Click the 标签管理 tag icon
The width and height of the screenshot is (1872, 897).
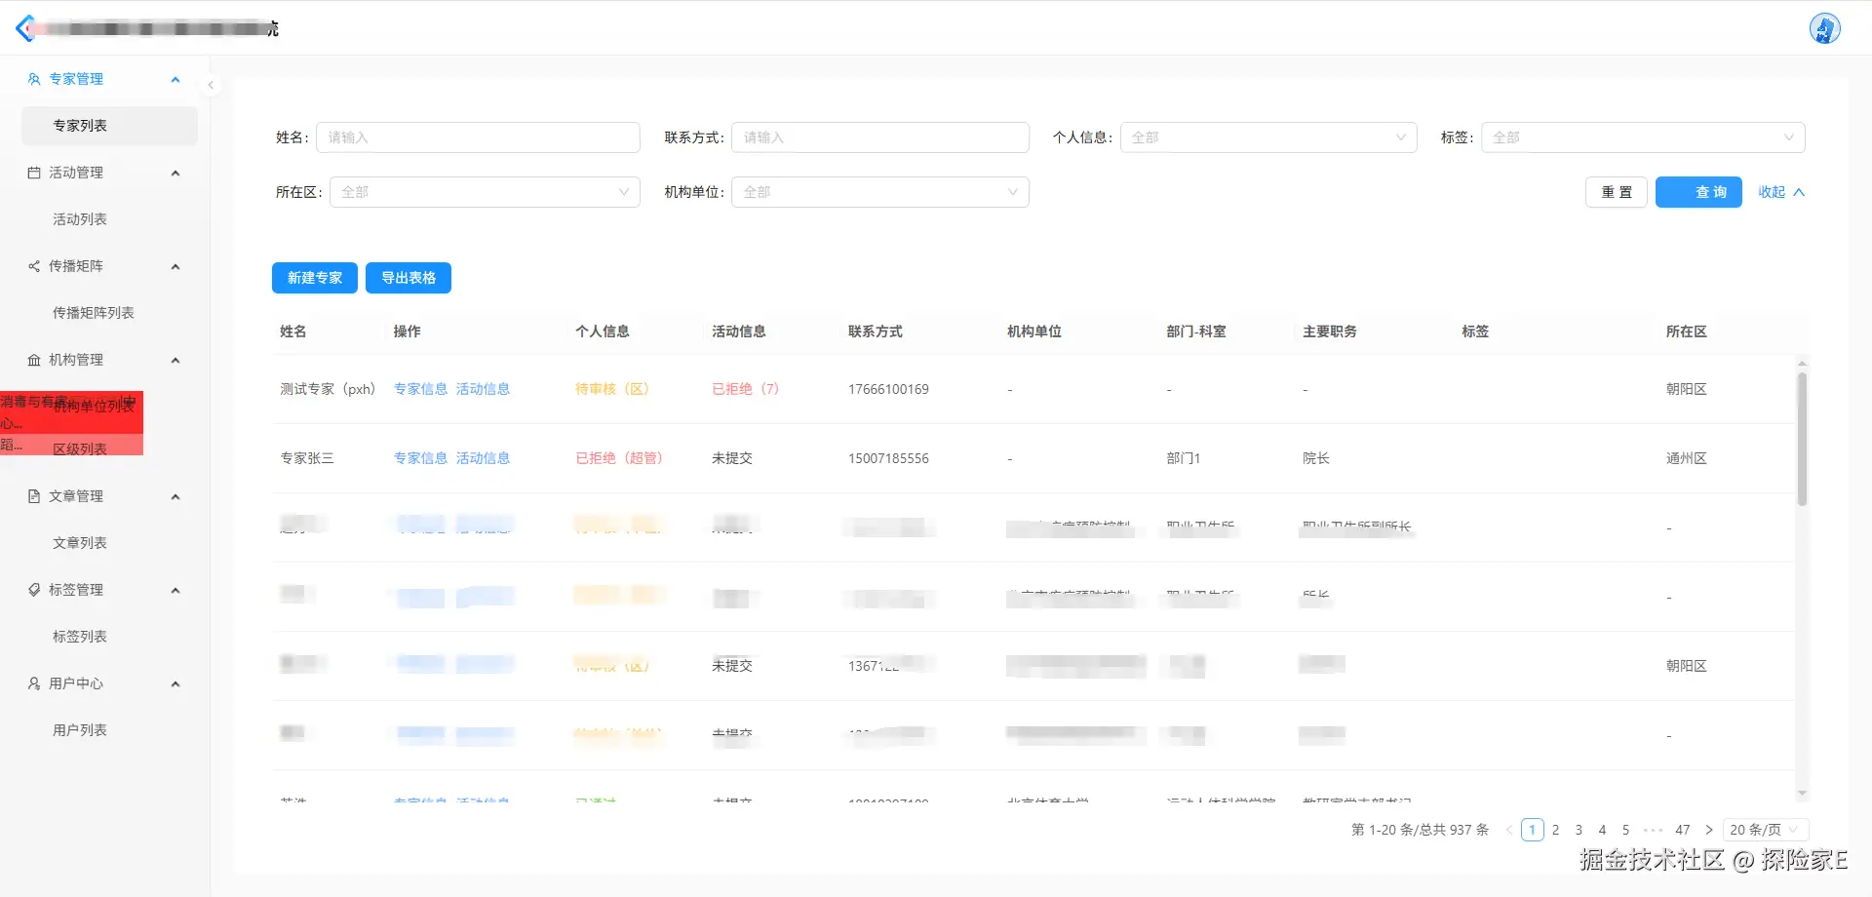34,590
